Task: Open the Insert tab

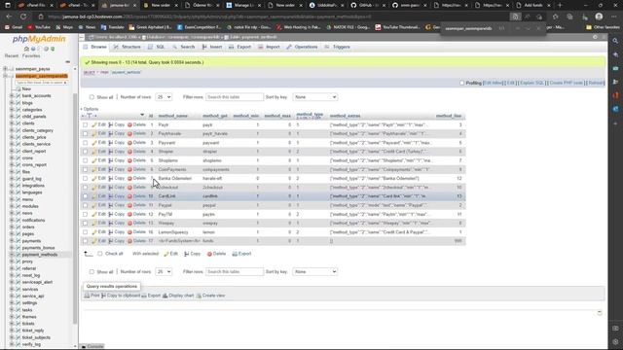Action: [x=212, y=47]
